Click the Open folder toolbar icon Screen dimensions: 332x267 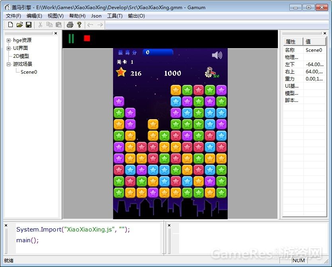tap(20, 25)
